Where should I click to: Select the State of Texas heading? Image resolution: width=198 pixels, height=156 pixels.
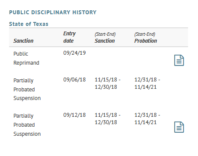tap(29, 24)
